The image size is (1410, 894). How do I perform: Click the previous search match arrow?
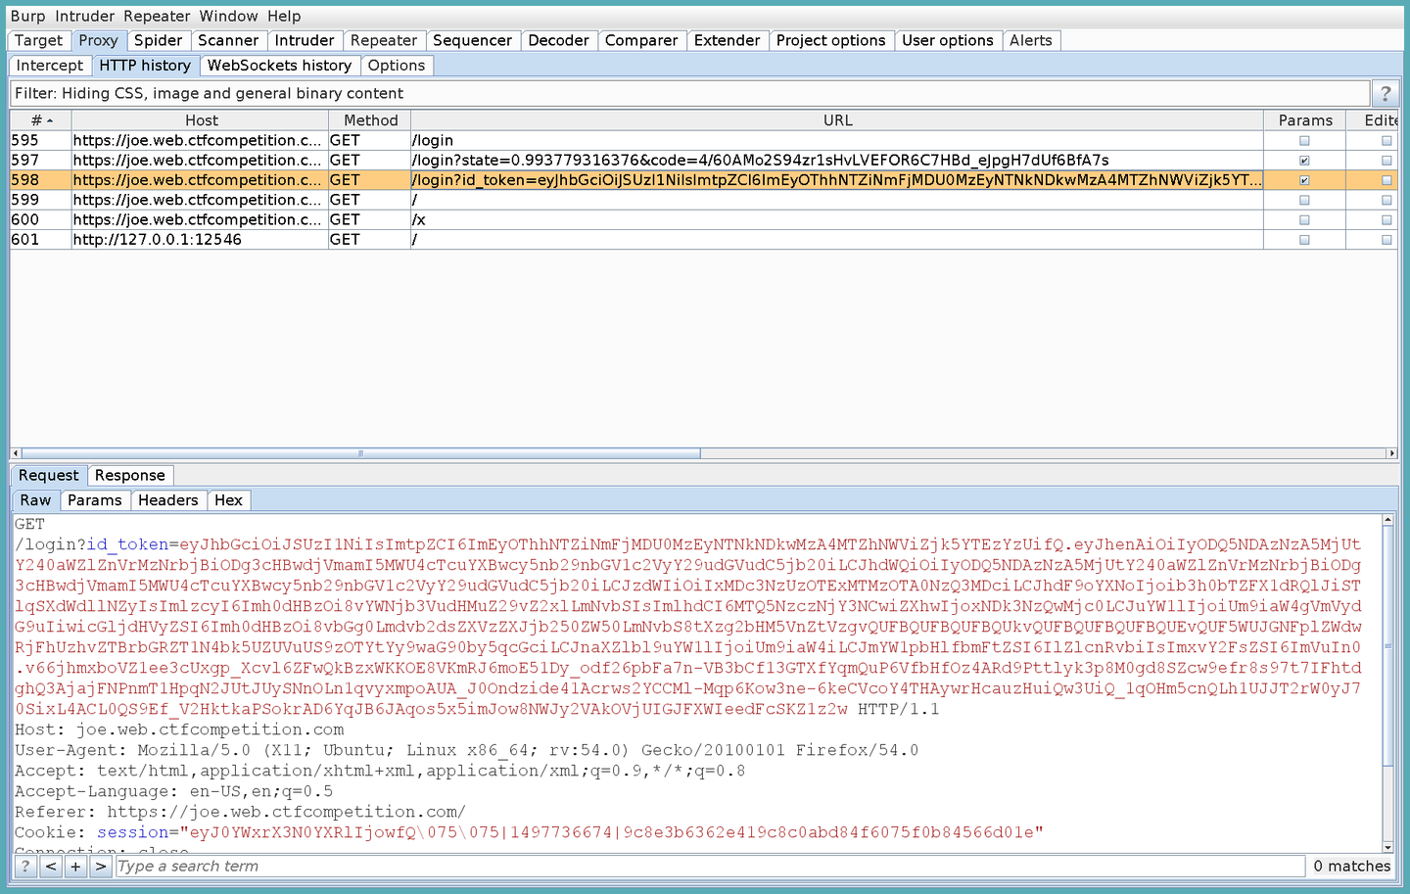click(x=50, y=866)
